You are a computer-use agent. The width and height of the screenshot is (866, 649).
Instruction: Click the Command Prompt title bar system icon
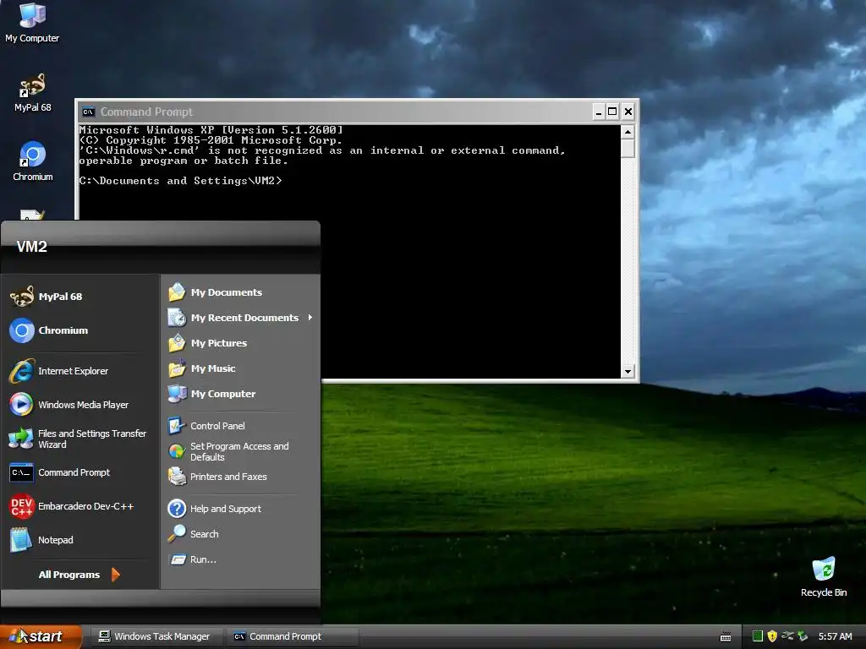tap(88, 112)
